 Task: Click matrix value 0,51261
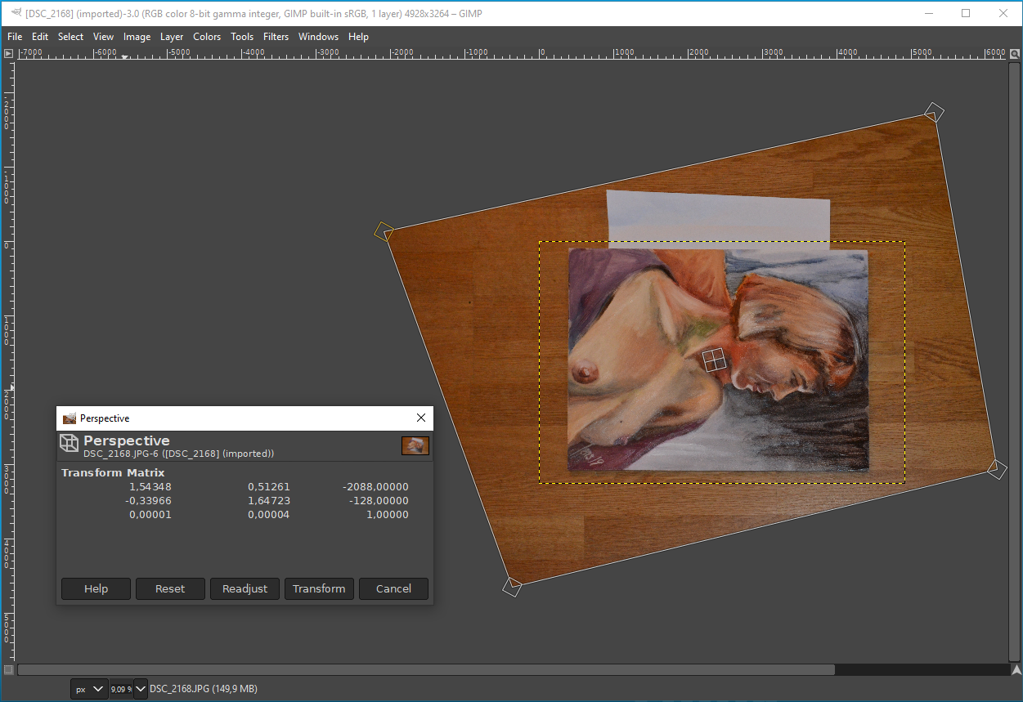click(x=269, y=487)
